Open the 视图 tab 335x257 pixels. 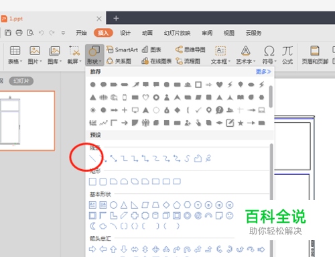coord(229,33)
